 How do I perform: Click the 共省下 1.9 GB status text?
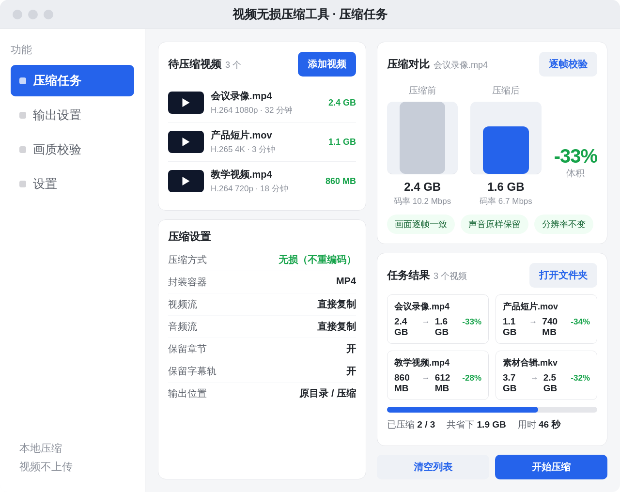476,425
